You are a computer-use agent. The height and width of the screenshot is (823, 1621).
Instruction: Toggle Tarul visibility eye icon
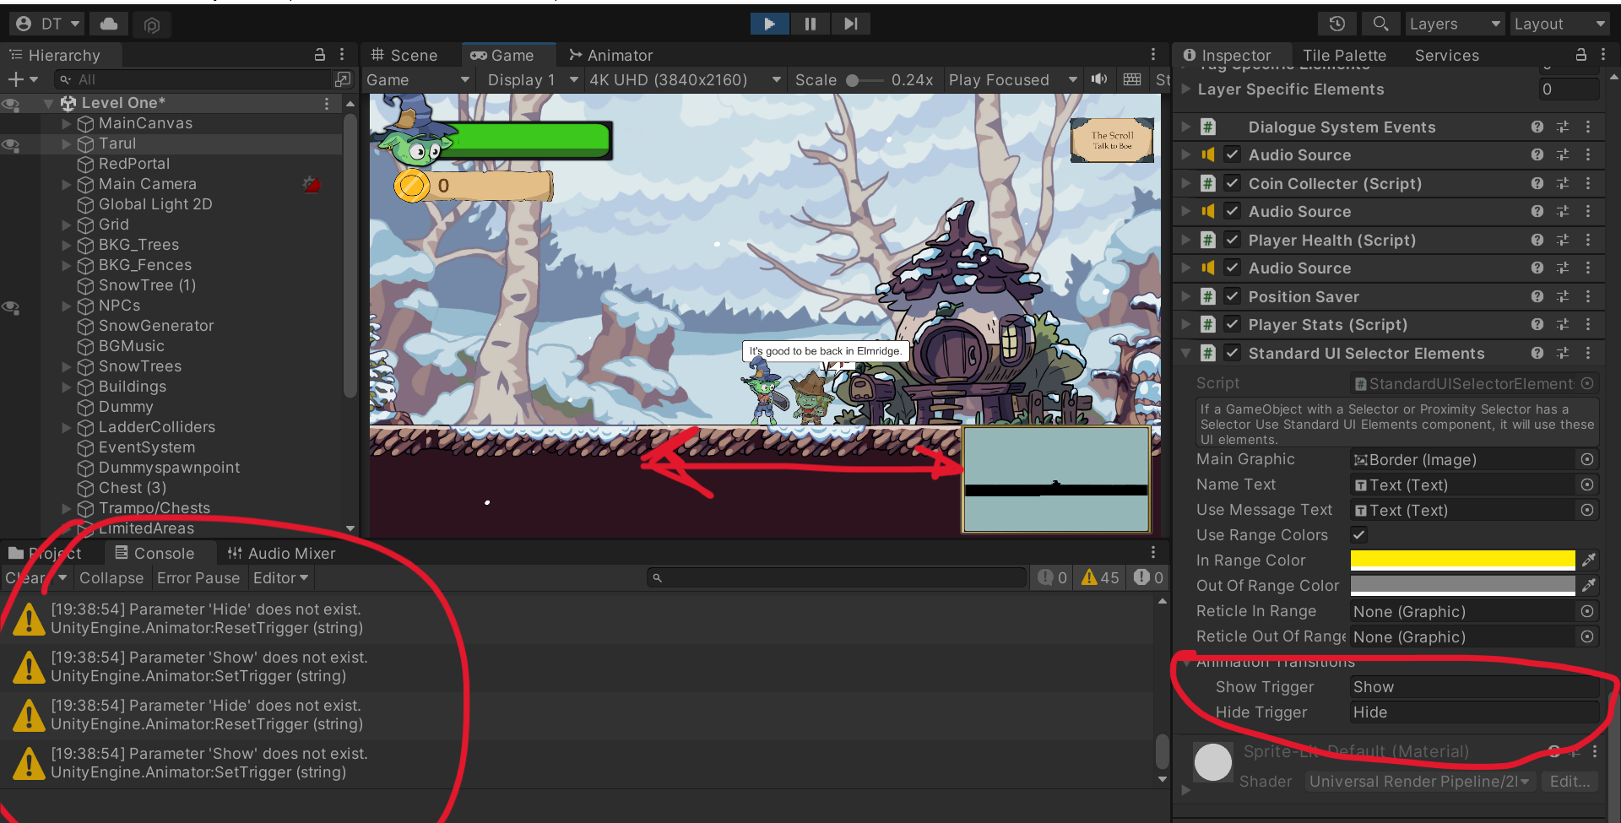(11, 144)
